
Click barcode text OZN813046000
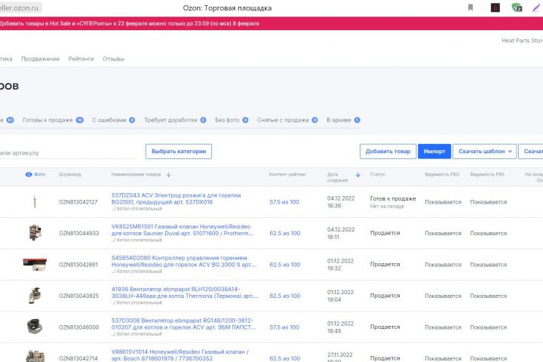[x=79, y=327]
